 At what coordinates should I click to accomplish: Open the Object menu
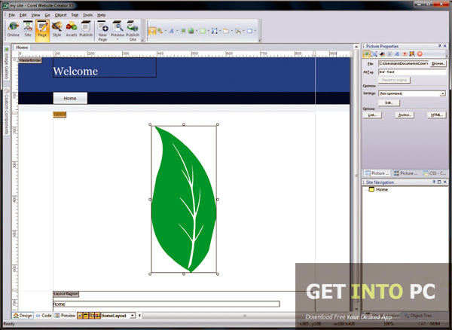point(60,15)
